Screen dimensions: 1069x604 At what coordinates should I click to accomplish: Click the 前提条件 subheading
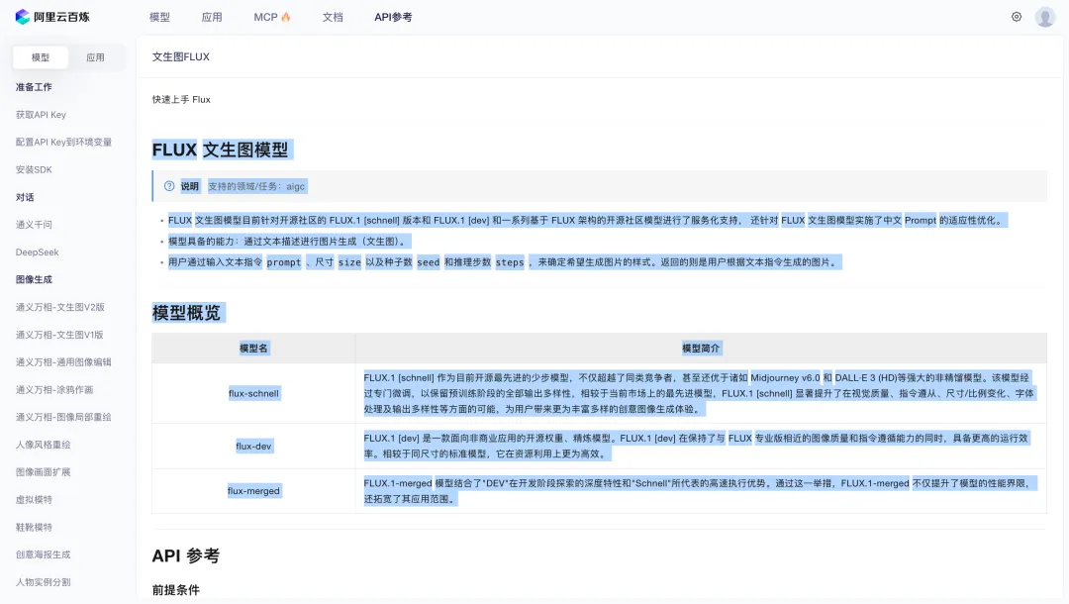(176, 590)
